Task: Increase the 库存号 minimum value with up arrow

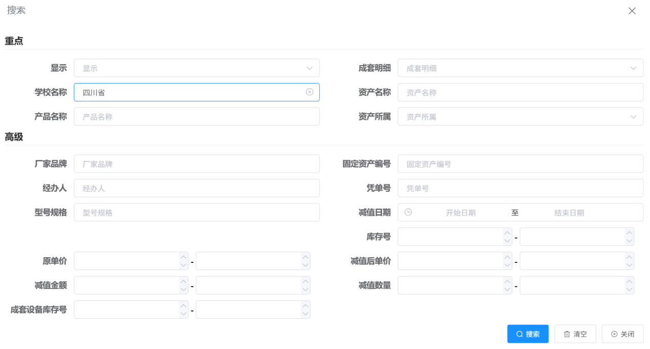Action: pyautogui.click(x=507, y=232)
